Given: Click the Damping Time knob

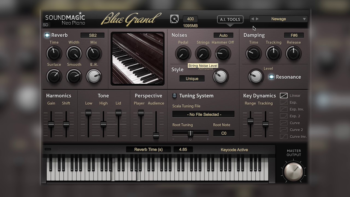Looking at the screenshot, I should (253, 53).
